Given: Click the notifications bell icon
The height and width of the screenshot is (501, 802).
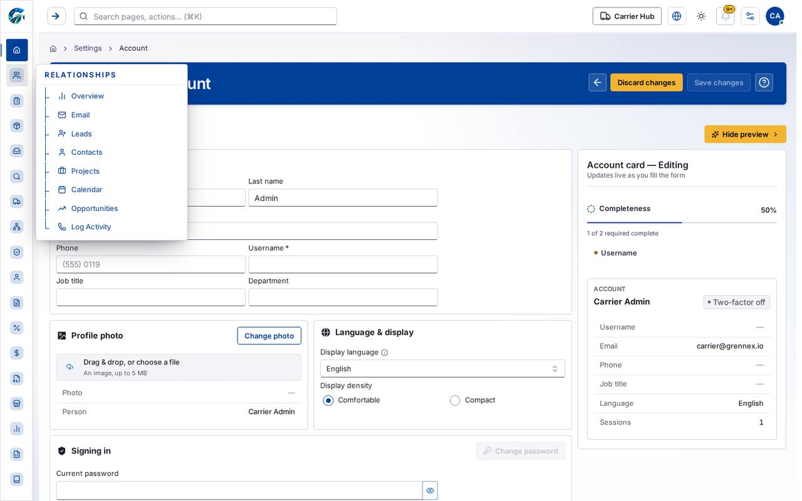Looking at the screenshot, I should coord(726,16).
